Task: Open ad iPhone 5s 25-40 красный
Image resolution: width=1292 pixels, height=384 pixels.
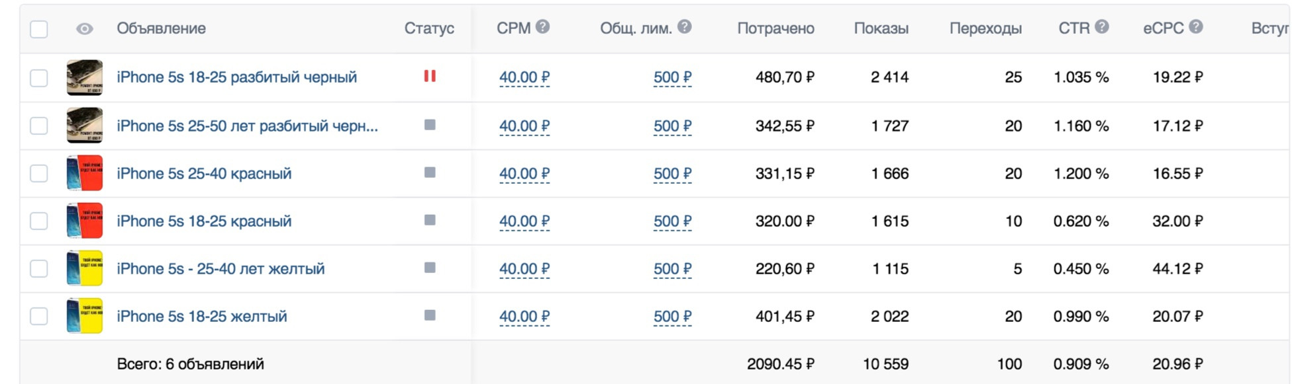Action: [204, 174]
